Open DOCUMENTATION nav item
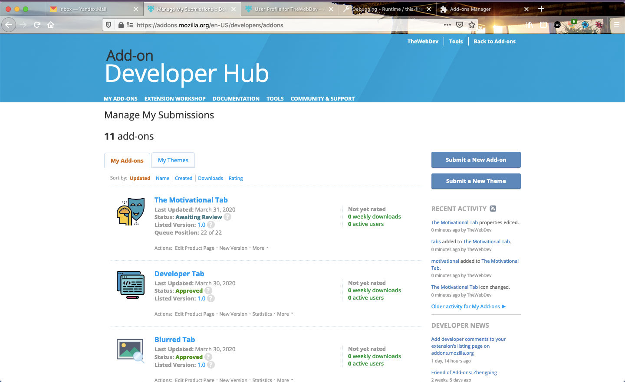625x382 pixels. pos(236,98)
